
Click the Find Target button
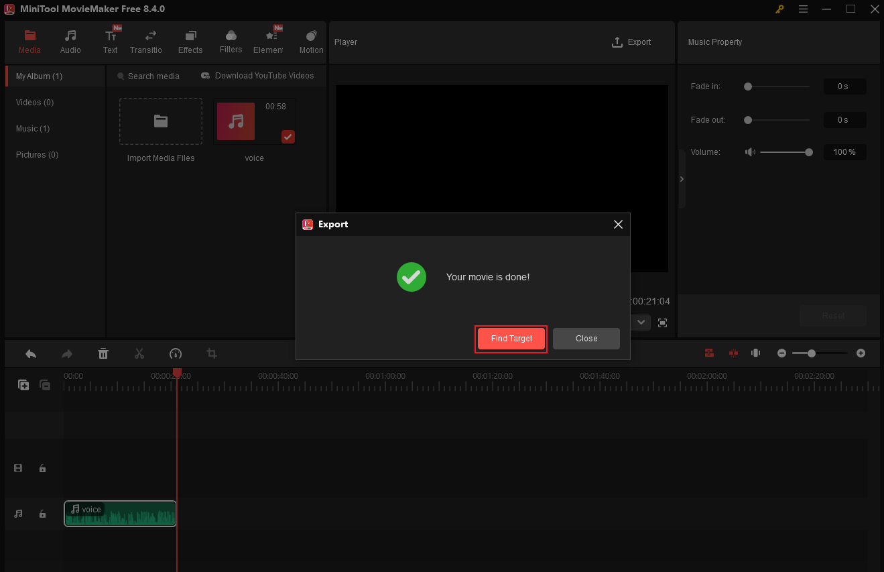511,339
